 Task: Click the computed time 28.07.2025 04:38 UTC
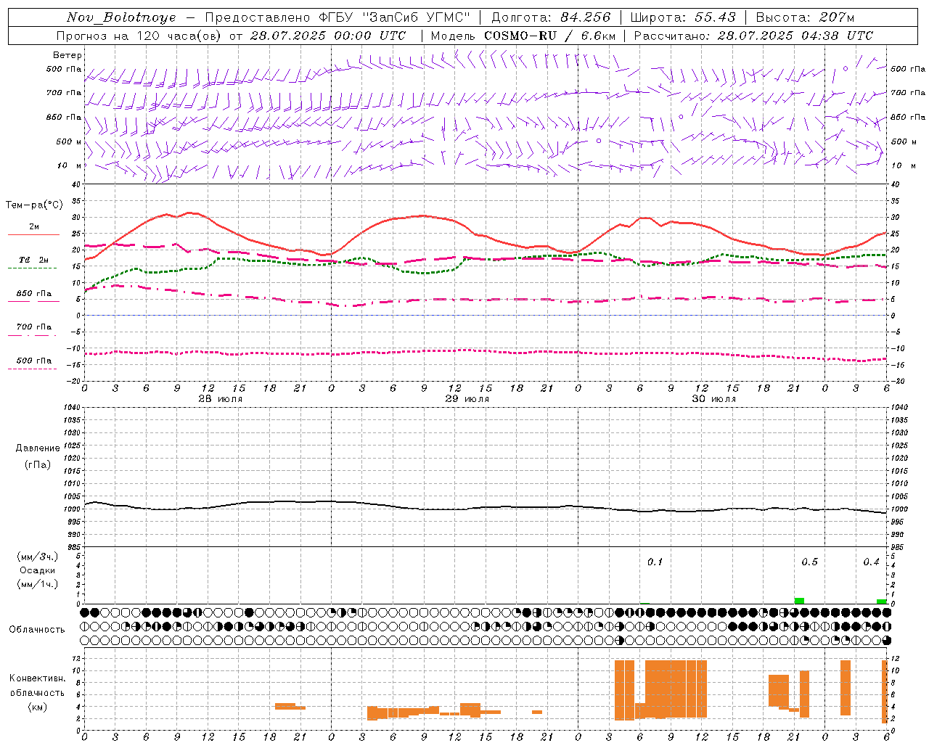point(795,36)
